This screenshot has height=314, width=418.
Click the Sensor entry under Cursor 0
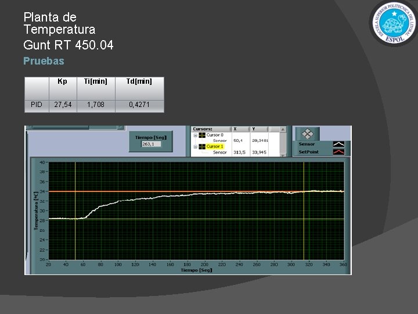[219, 141]
